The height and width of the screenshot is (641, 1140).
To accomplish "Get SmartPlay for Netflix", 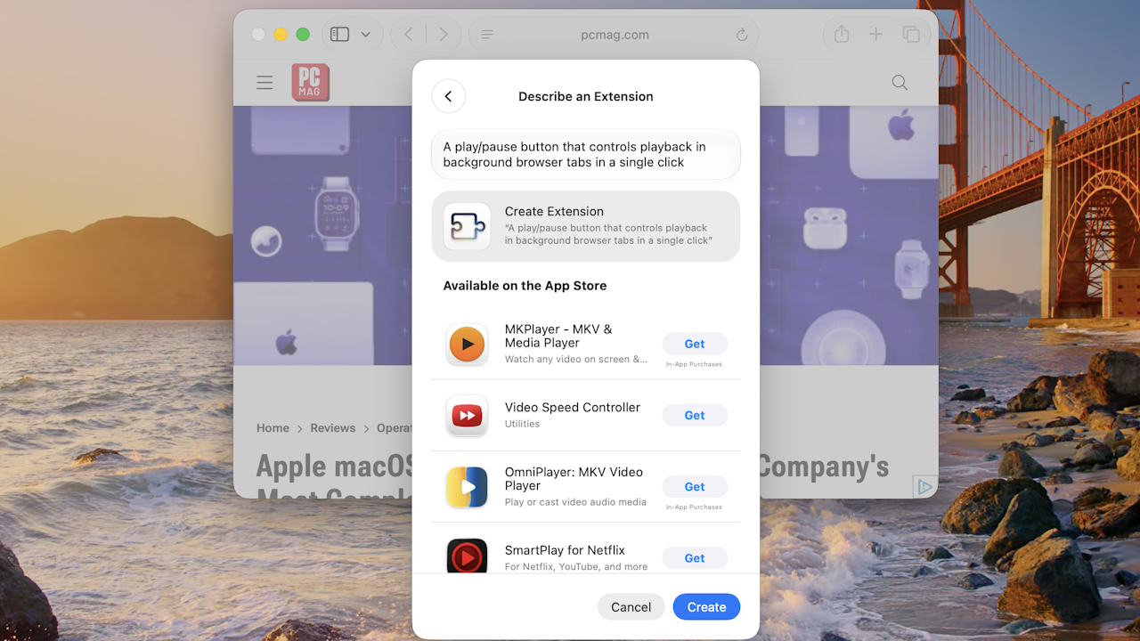I will tap(695, 558).
